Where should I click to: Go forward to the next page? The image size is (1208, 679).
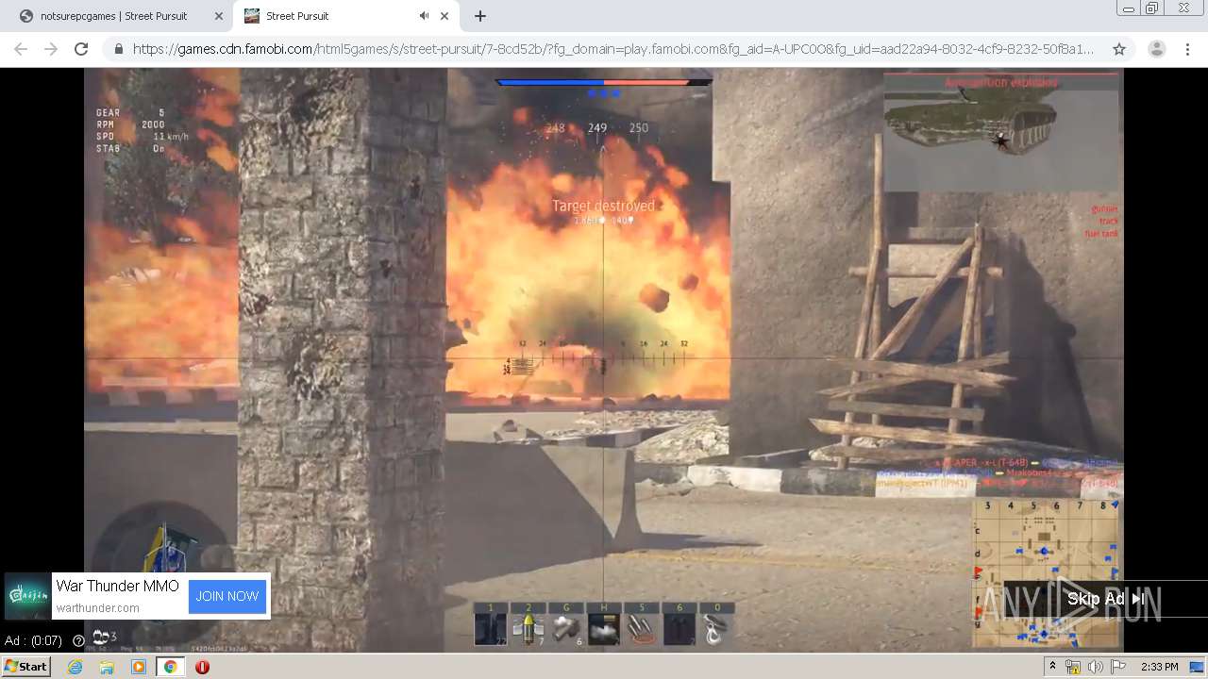[51, 49]
